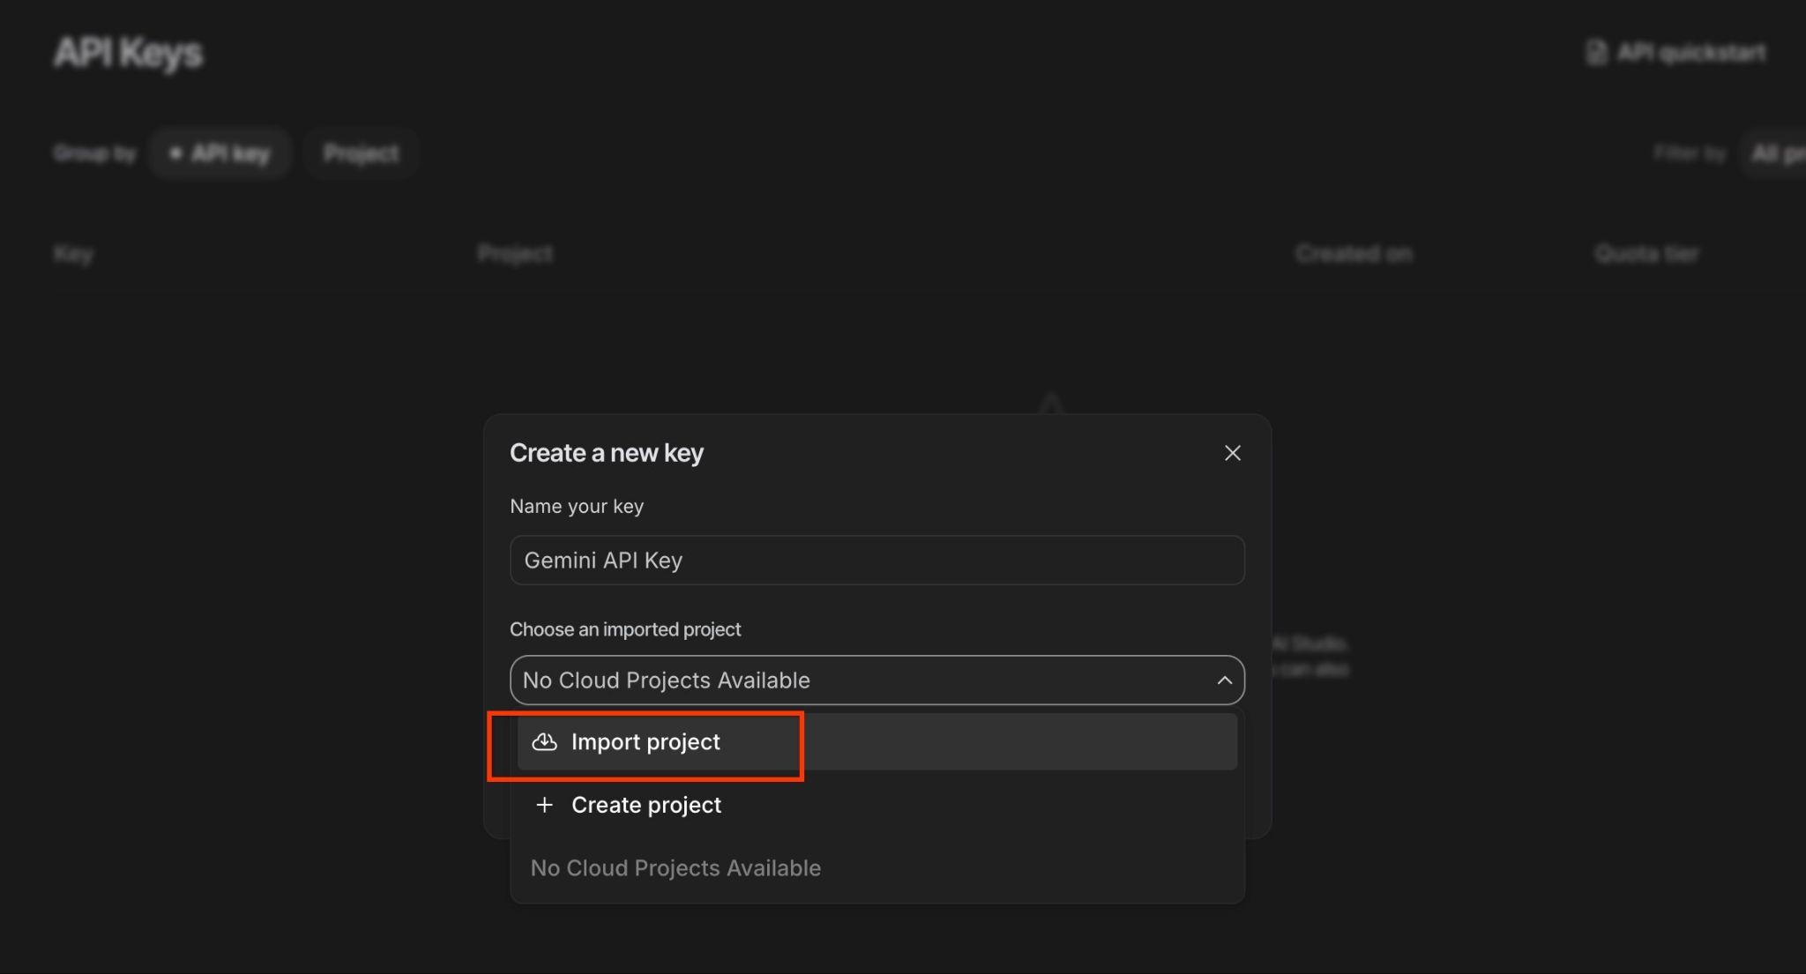The width and height of the screenshot is (1806, 974).
Task: Group by API key chip
Action: (x=220, y=153)
